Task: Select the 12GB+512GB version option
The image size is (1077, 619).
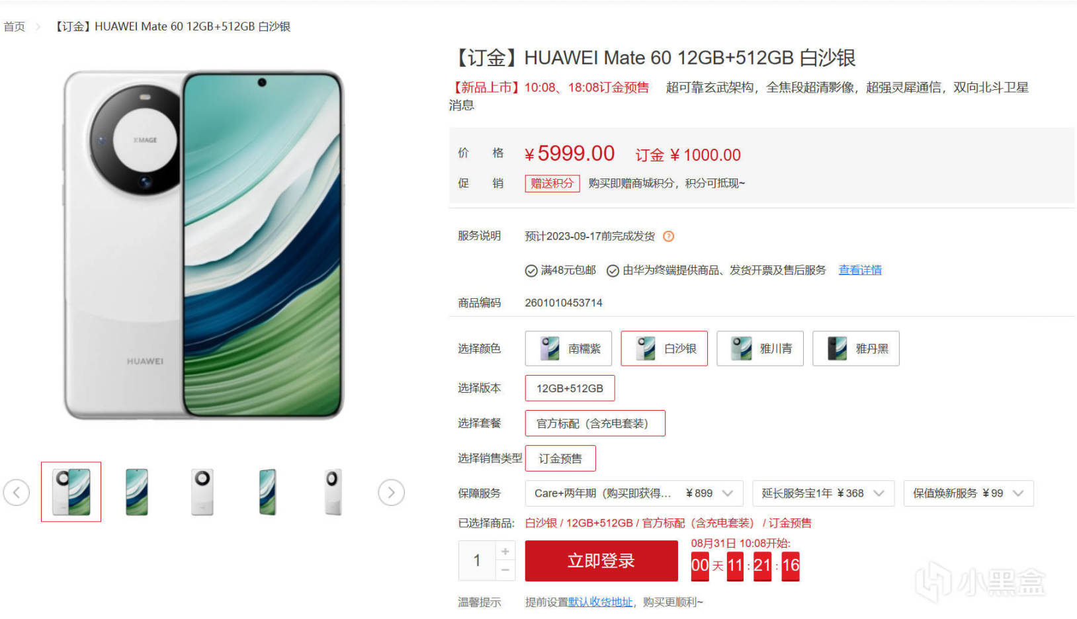Action: pos(570,388)
